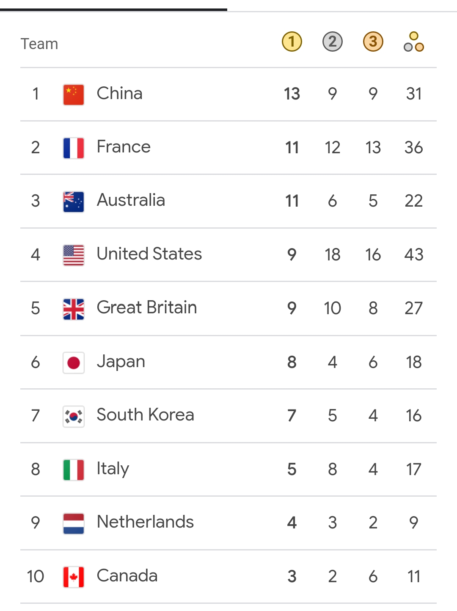Viewport: 457px width, 611px height.
Task: Click China's flag icon
Action: pos(74,94)
